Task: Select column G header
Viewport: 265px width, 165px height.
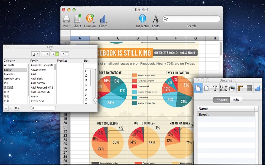Action: pos(196,38)
